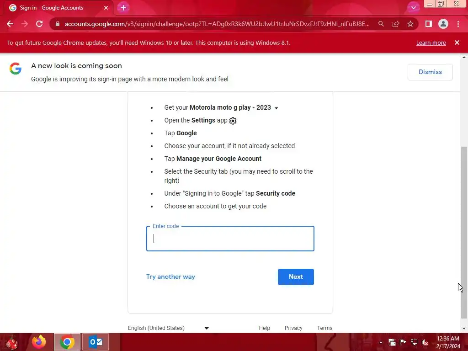
Task: Click the Settings gear icon in instructions
Action: (x=233, y=121)
